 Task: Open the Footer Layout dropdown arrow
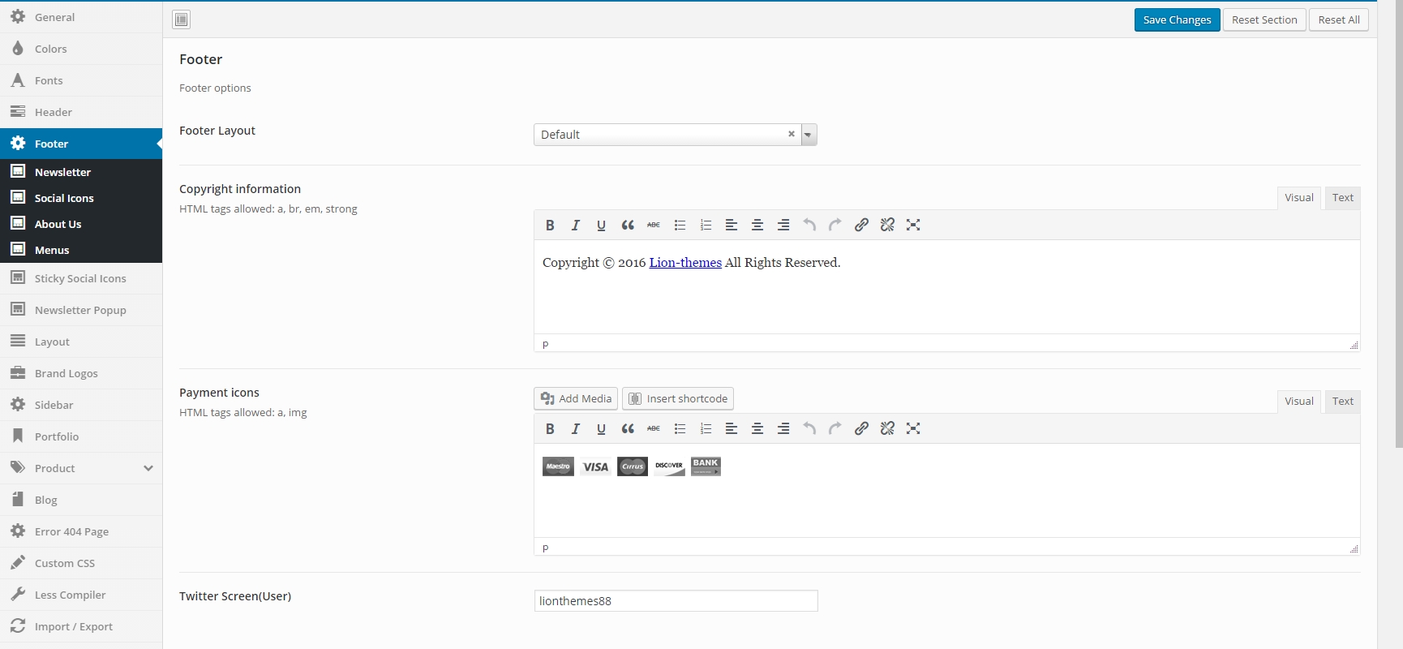click(809, 135)
